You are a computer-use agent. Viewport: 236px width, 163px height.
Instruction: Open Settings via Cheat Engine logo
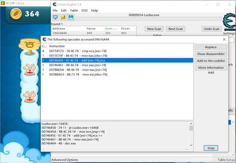coord(229,22)
